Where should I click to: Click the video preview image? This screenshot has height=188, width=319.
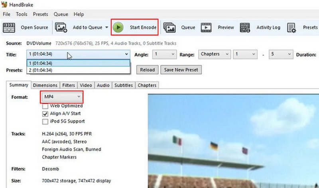[233, 141]
